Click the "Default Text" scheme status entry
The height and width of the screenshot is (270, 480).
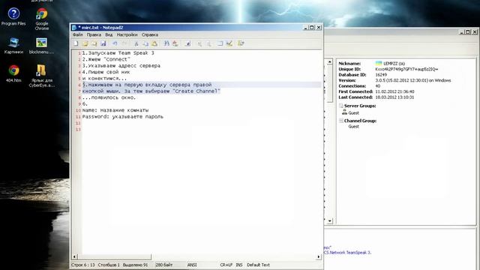[x=258, y=265]
